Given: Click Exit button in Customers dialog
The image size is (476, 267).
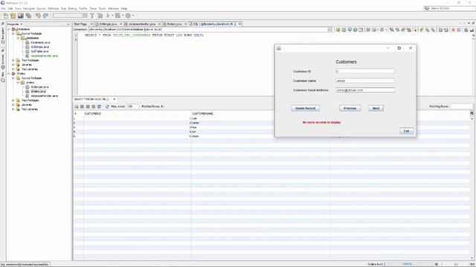Looking at the screenshot, I should click(407, 131).
